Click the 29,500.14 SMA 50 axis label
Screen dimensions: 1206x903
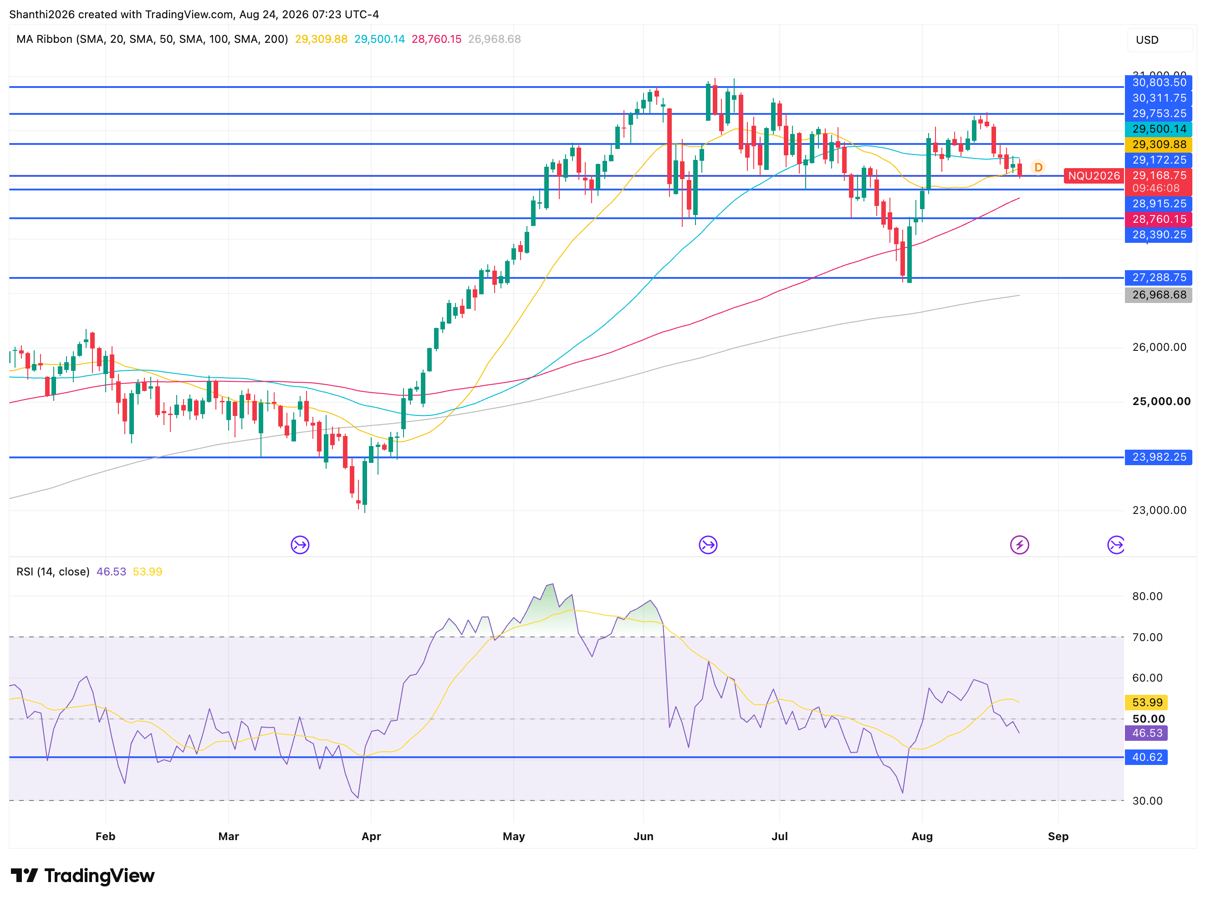1159,129
